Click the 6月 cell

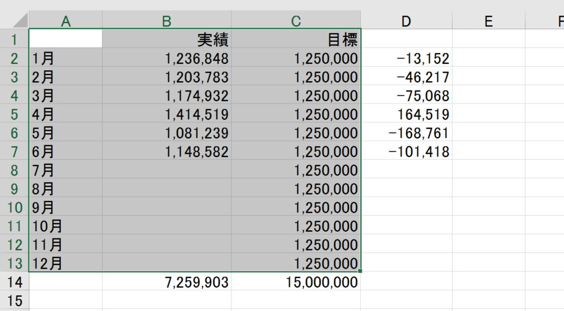coord(65,151)
